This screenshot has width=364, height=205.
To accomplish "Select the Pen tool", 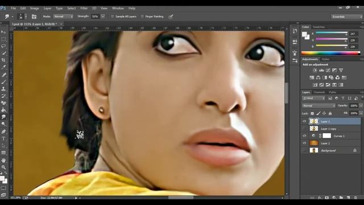I will pos(3,132).
